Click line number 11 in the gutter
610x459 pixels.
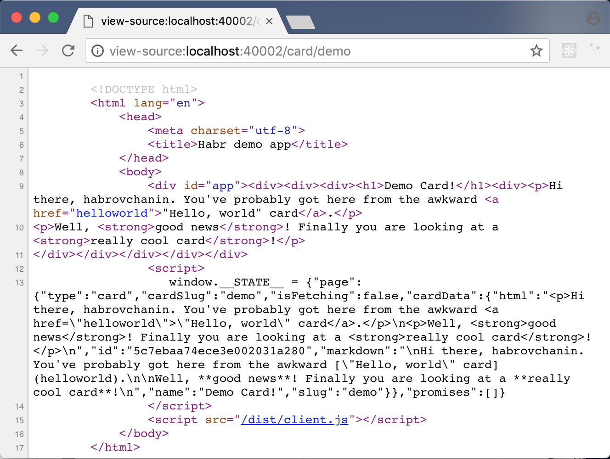click(x=19, y=255)
